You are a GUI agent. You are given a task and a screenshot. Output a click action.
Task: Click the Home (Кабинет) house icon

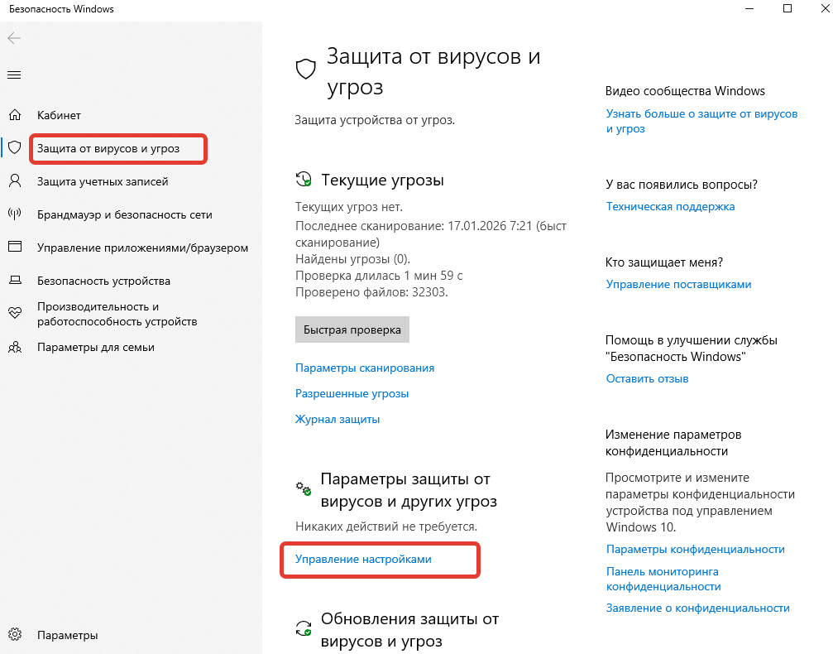14,115
